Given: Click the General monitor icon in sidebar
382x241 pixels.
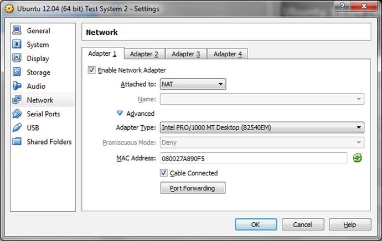Looking at the screenshot, I should click(17, 30).
